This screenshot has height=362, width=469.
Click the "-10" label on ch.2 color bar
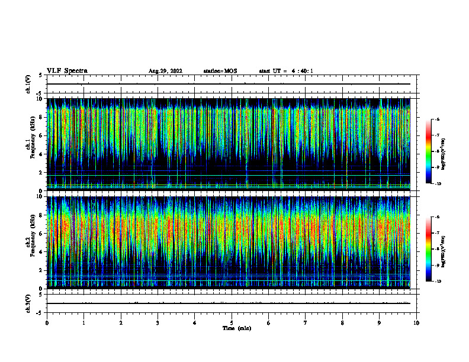[x=438, y=281]
